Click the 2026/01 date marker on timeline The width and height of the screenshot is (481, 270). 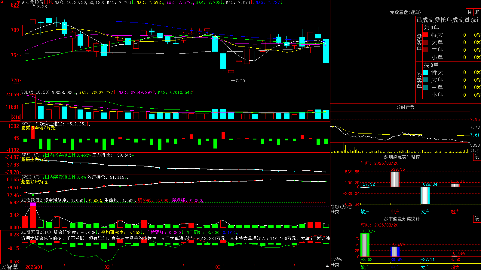click(34, 267)
